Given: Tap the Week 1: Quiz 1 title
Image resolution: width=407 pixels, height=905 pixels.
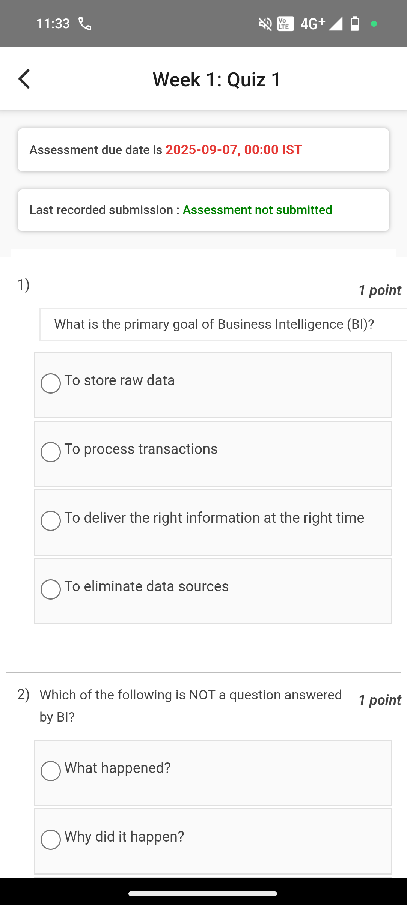Looking at the screenshot, I should pyautogui.click(x=217, y=79).
